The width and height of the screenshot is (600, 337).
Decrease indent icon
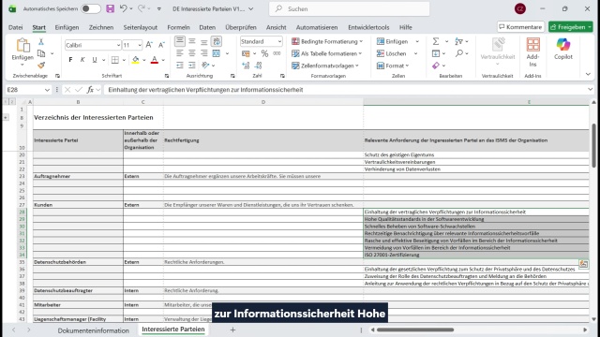[180, 66]
